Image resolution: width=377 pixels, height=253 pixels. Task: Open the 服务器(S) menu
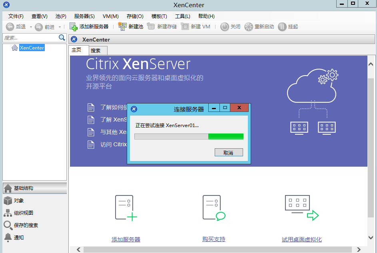coord(84,16)
